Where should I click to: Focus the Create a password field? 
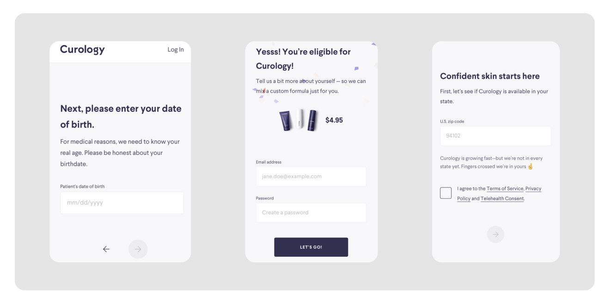311,213
